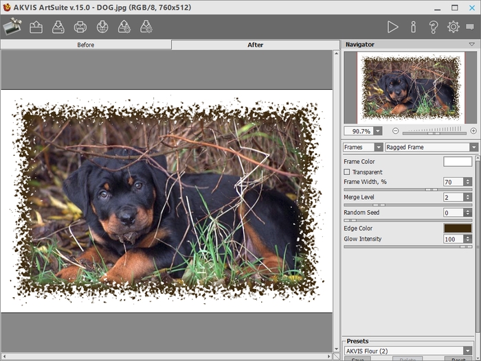This screenshot has height=361, width=481.
Task: Open Help via the question mark icon
Action: 434,27
